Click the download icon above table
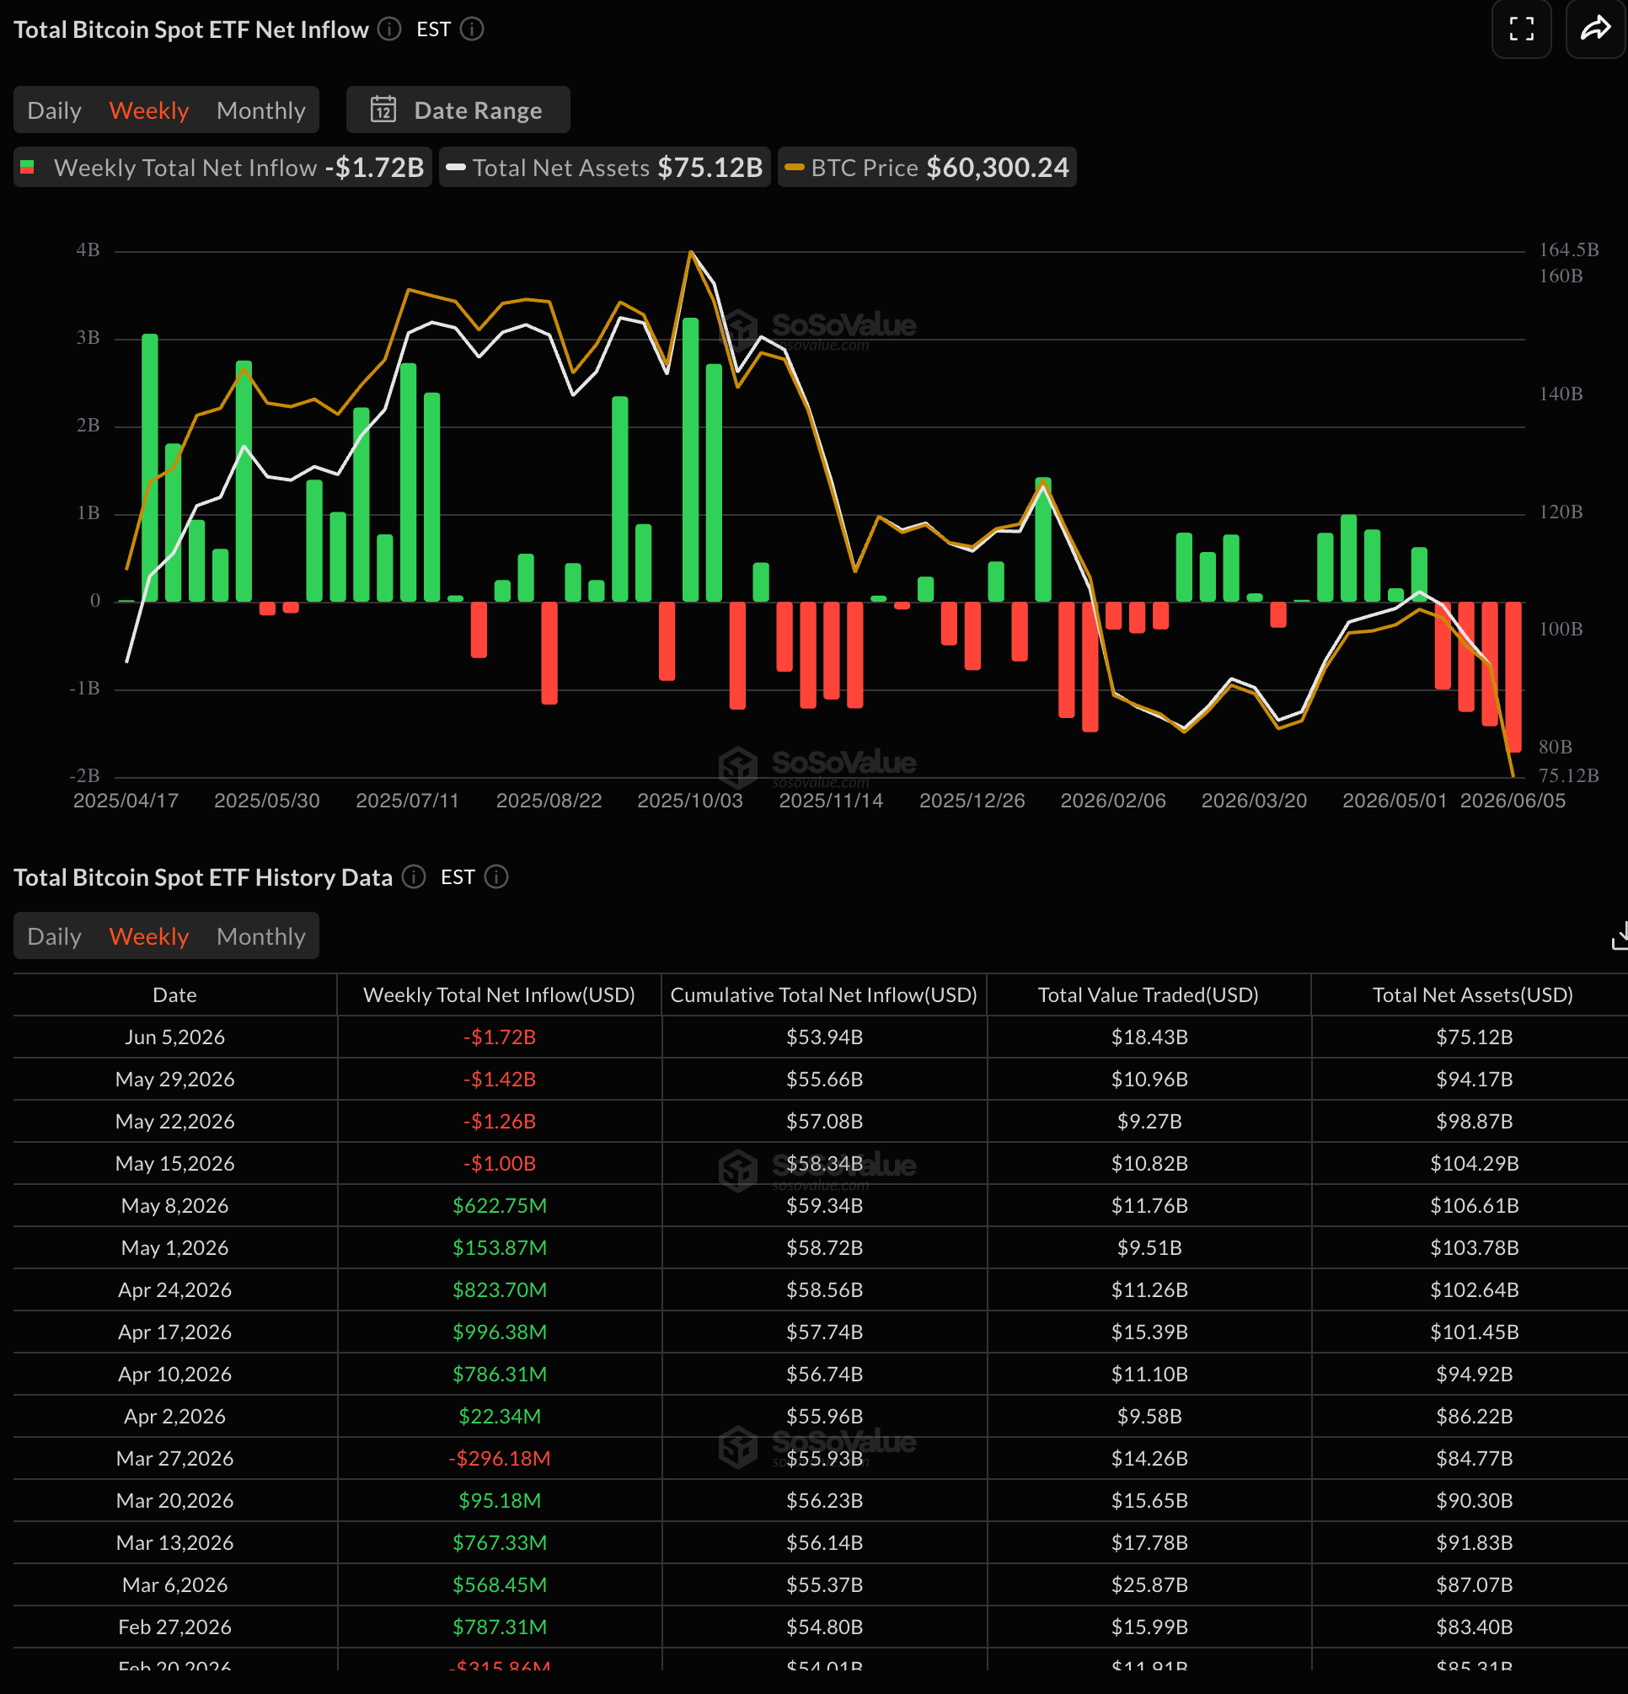 coord(1620,937)
